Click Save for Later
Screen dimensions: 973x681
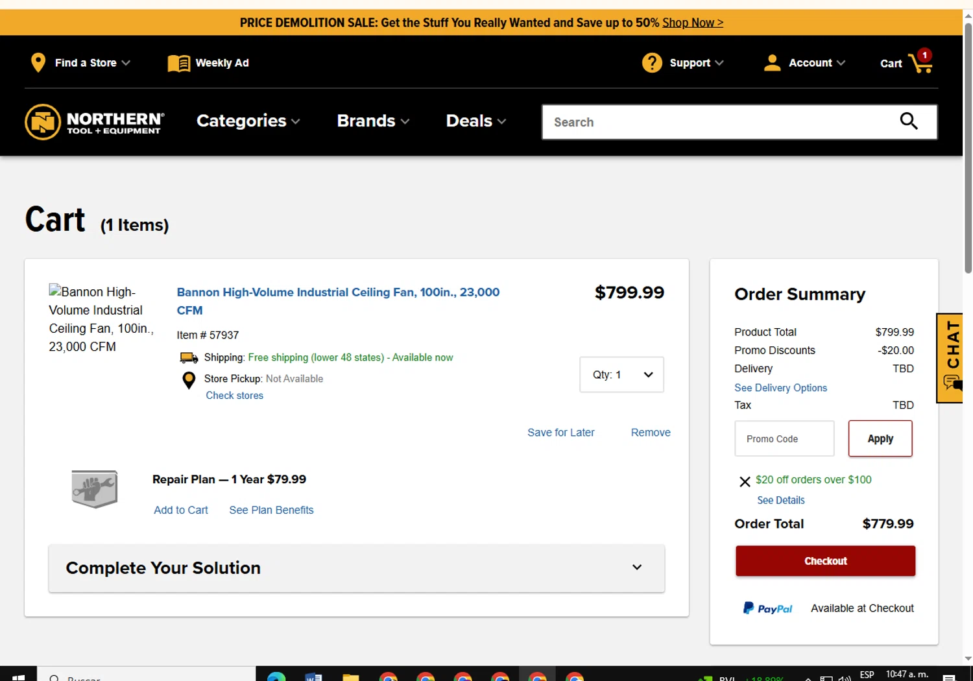(560, 433)
